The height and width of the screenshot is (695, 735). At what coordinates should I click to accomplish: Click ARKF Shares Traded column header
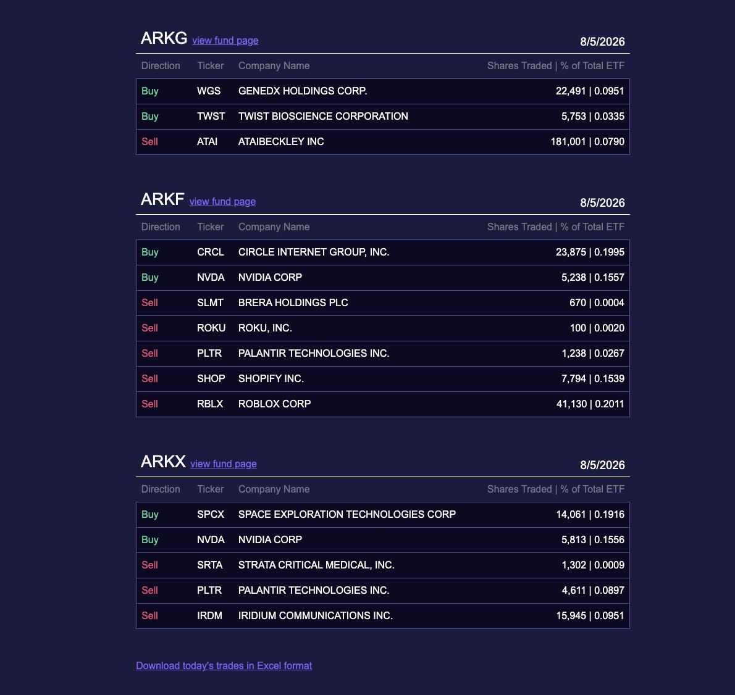(555, 227)
